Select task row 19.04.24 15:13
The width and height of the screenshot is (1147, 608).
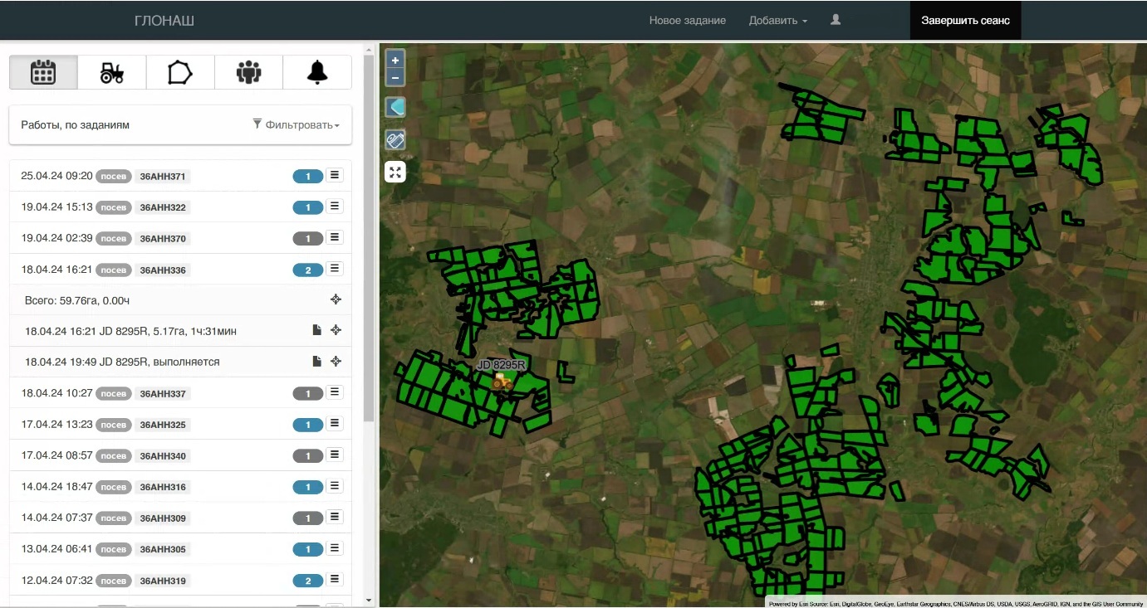coord(180,207)
